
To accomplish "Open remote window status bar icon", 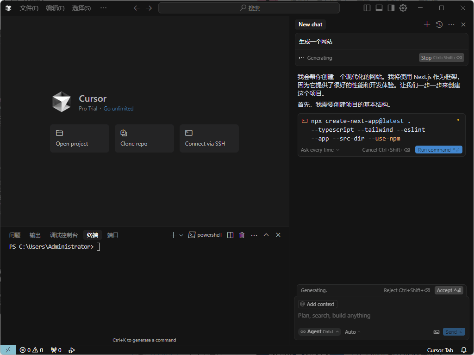I will 8,350.
